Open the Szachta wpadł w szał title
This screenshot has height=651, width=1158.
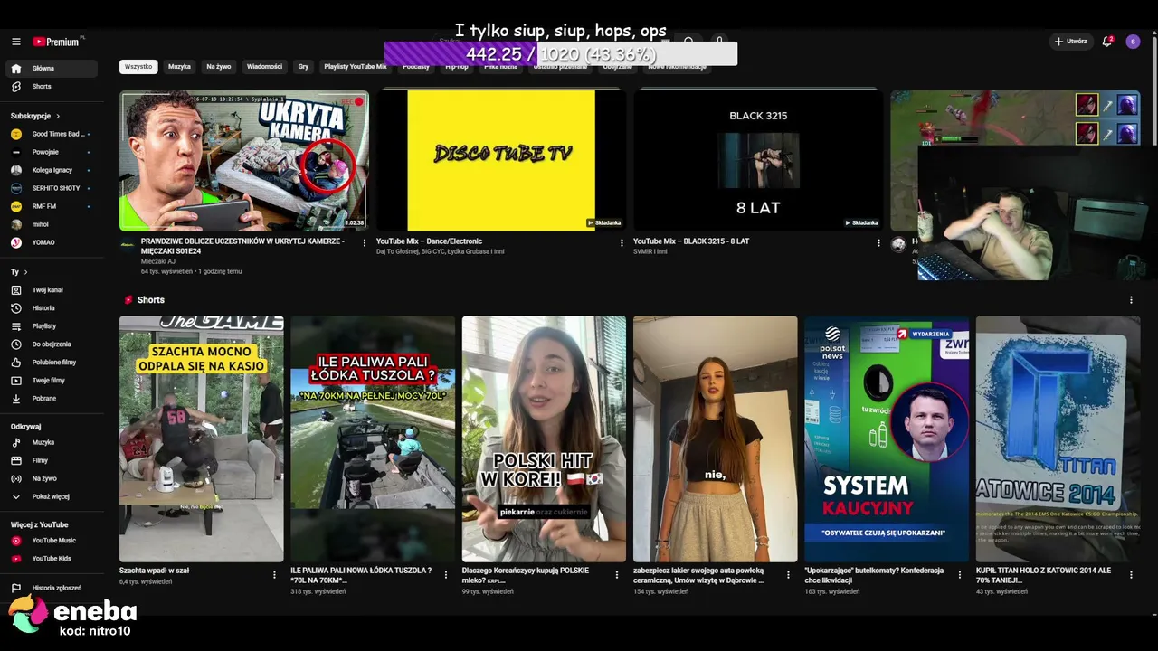[x=154, y=571]
